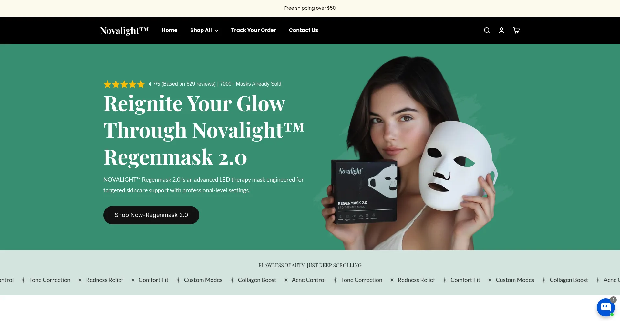Image resolution: width=620 pixels, height=321 pixels.
Task: Open the chat widget bubble
Action: [605, 307]
